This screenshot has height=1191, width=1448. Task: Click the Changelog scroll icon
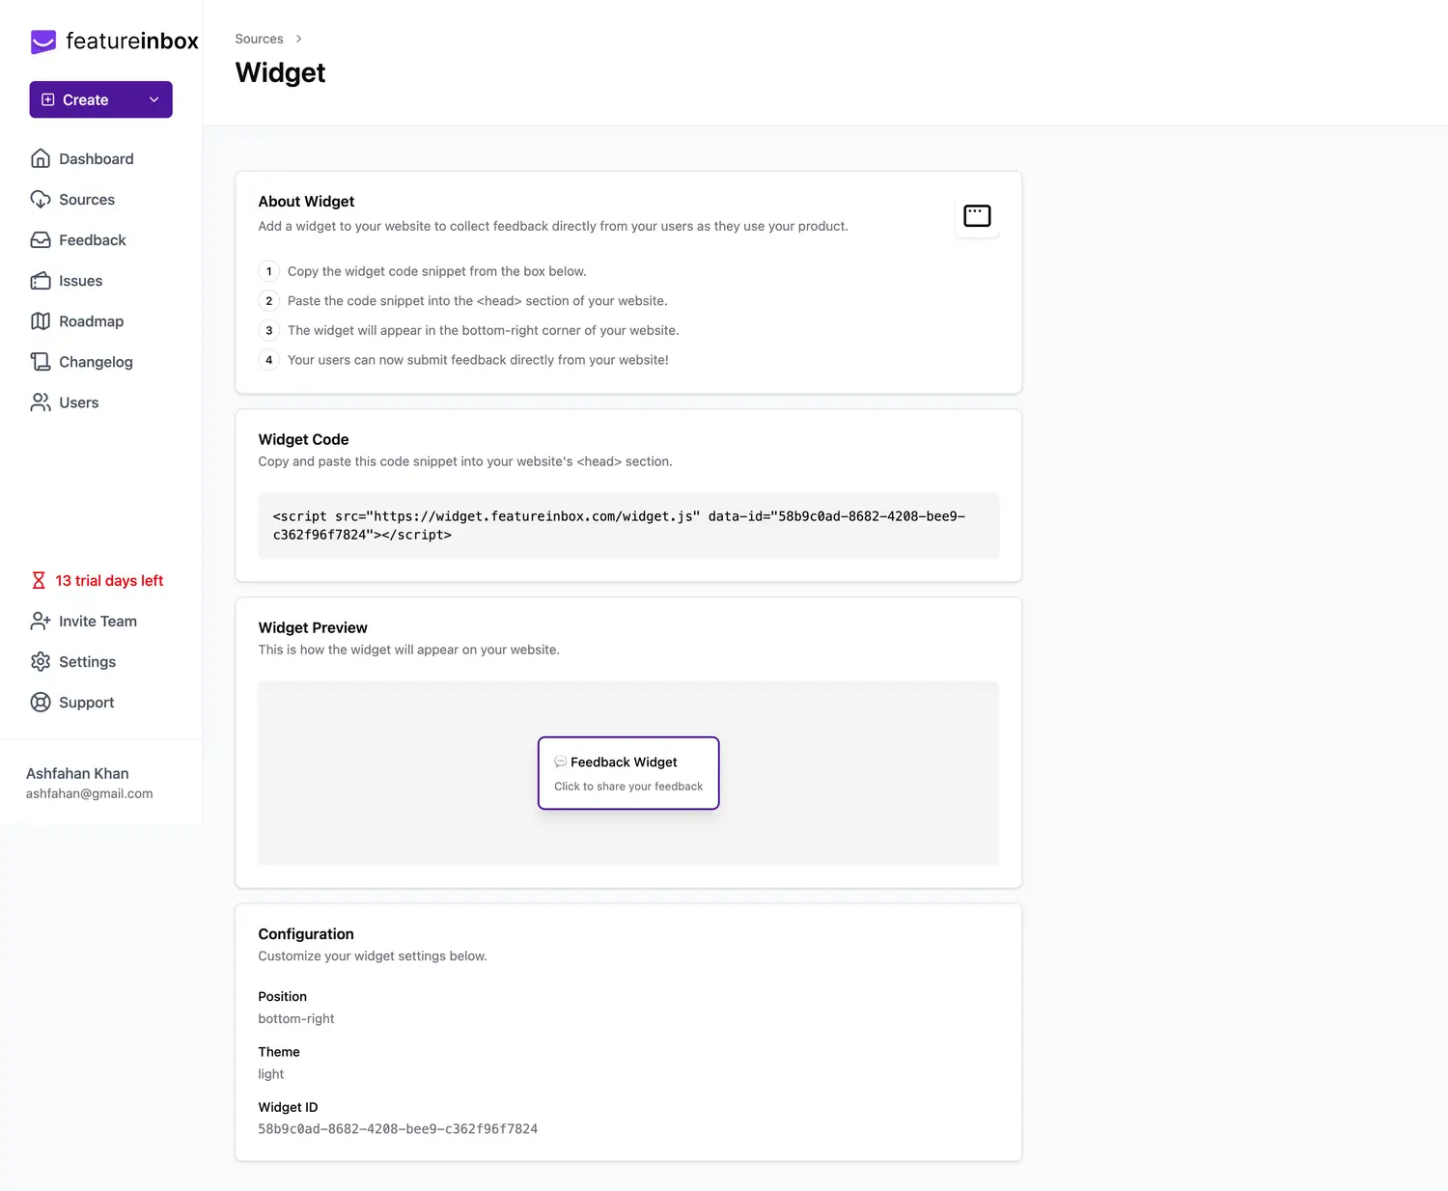coord(41,362)
